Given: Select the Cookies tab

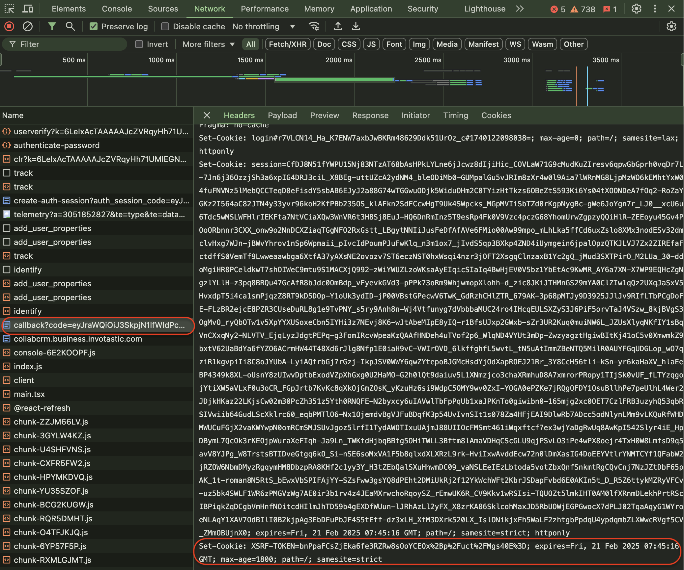Looking at the screenshot, I should pyautogui.click(x=496, y=115).
